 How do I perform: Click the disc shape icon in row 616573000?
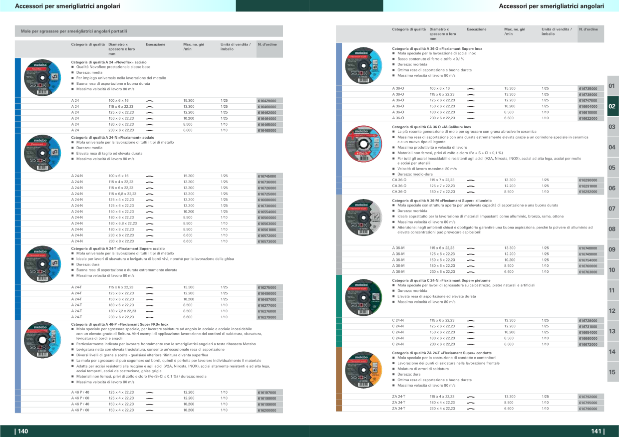click(149, 241)
